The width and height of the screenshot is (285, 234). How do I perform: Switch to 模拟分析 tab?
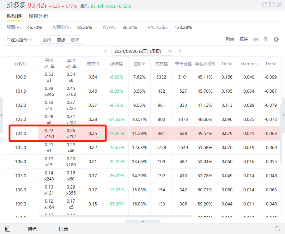[x=38, y=16]
